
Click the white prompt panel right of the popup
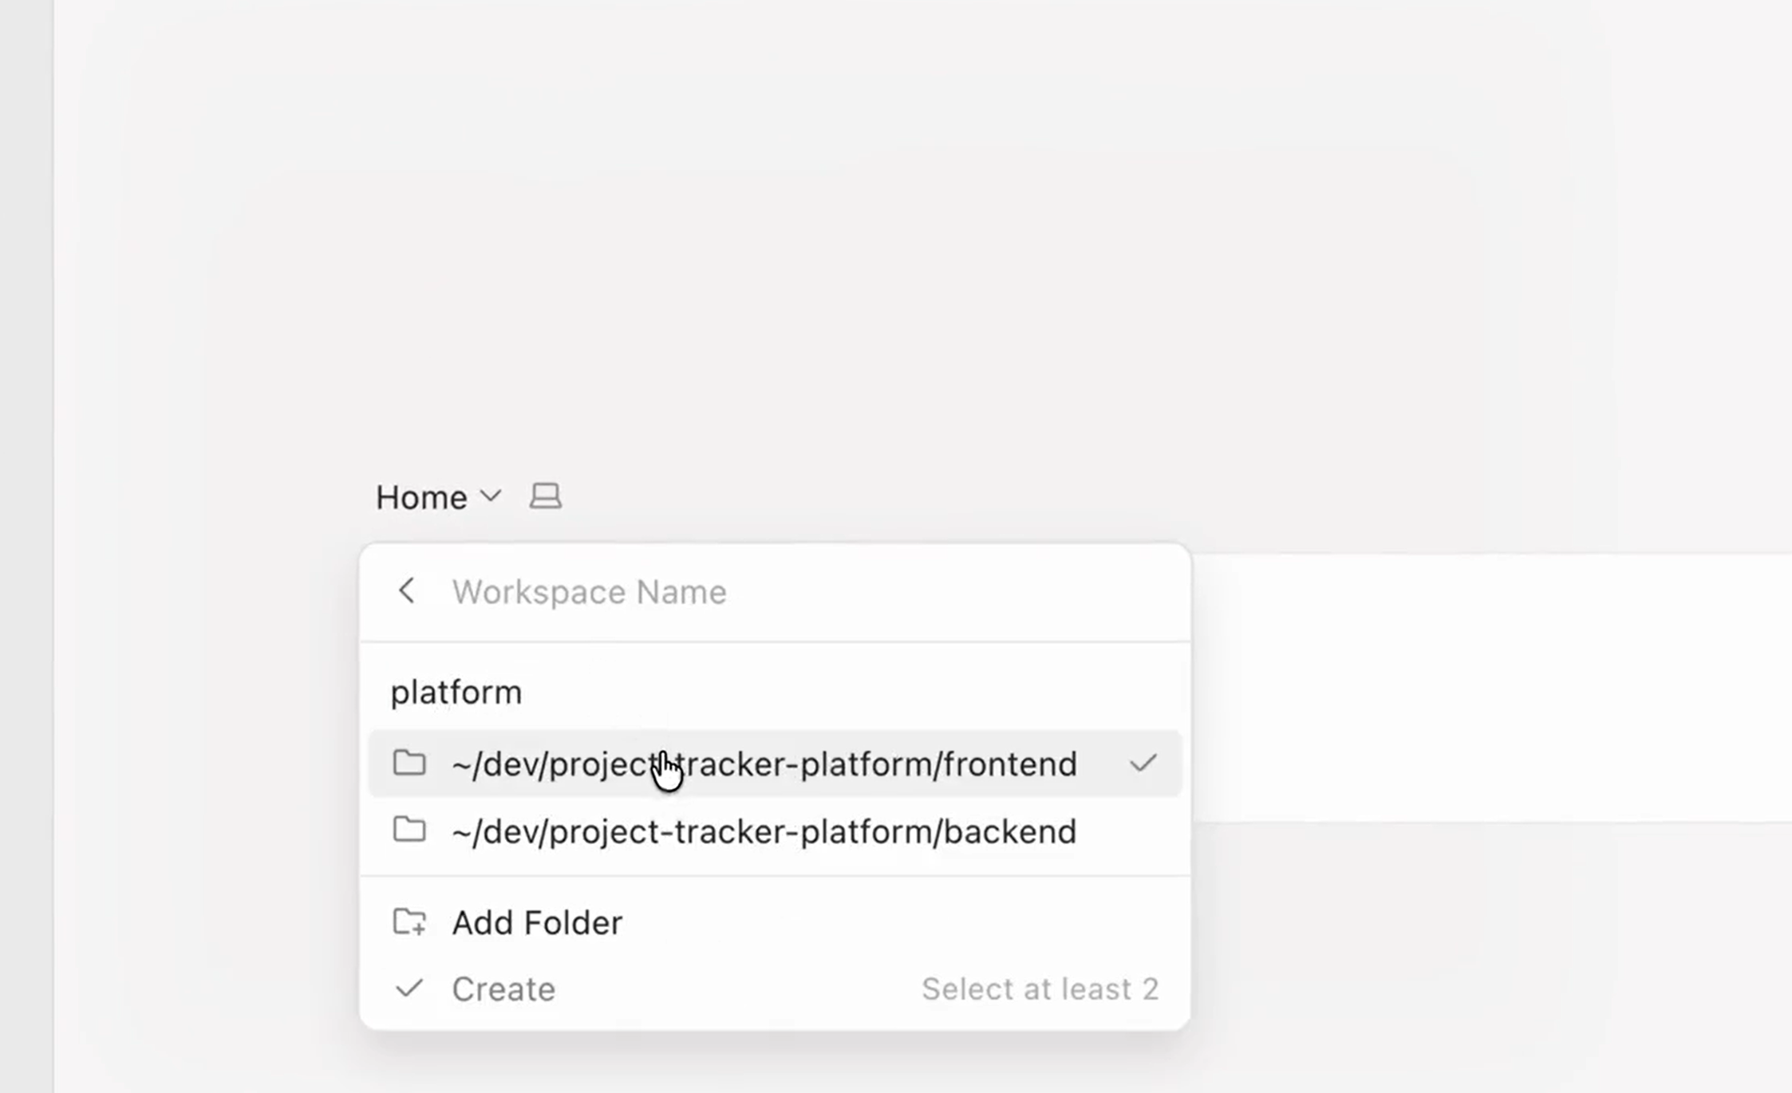click(x=1491, y=687)
